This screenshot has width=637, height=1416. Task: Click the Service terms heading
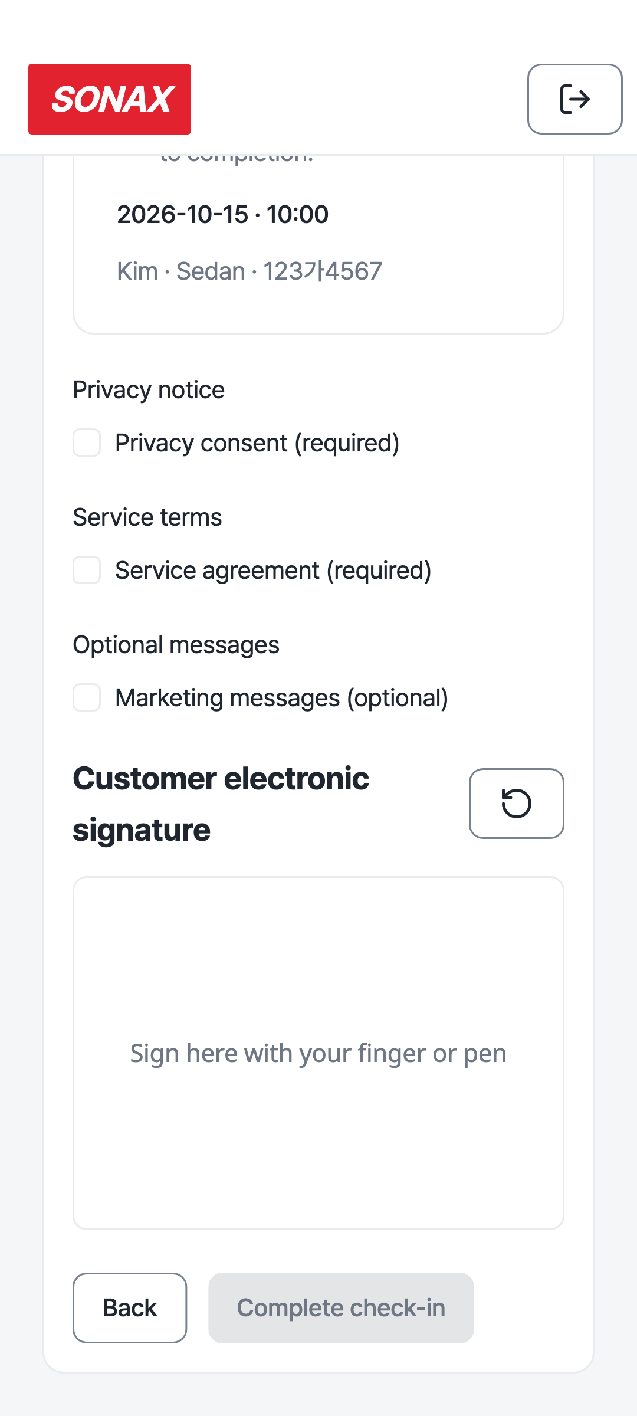coord(147,517)
